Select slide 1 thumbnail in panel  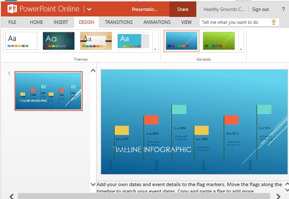(x=48, y=91)
